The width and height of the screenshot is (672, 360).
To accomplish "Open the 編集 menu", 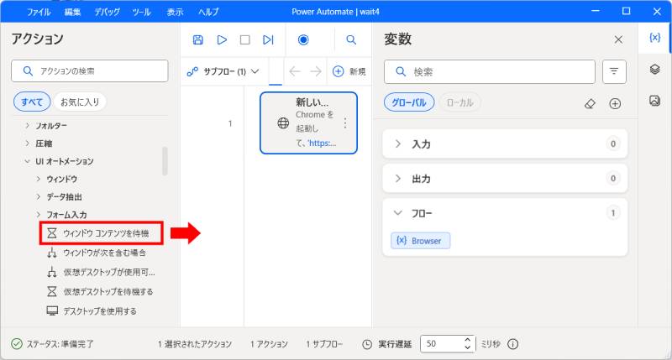I will [72, 12].
